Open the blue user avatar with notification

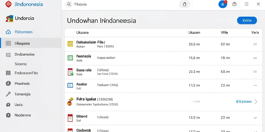pyautogui.click(x=223, y=4)
